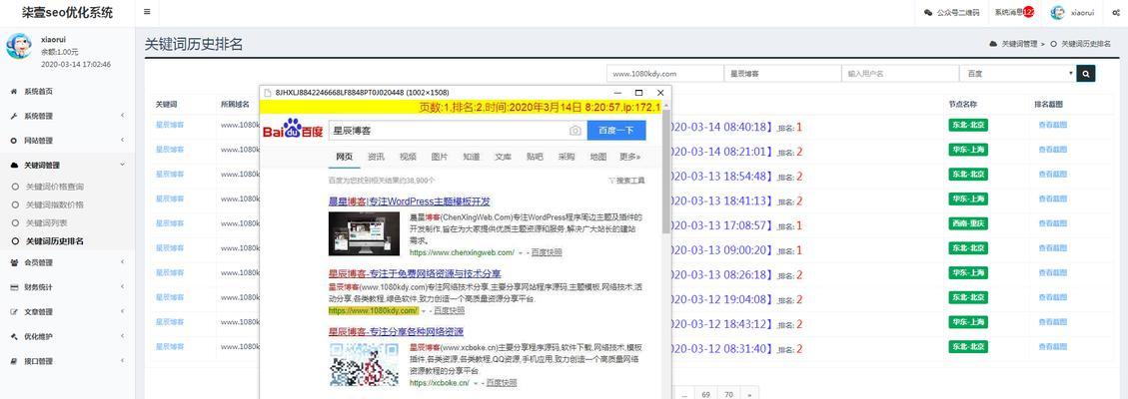Expand the 系统管理 sidebar menu
Screen dimensions: 1128x399
[x=67, y=116]
